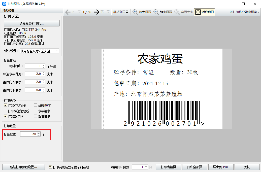Click page indicator 1 / 50
Screen dimensions: 261x172
[x=87, y=12]
